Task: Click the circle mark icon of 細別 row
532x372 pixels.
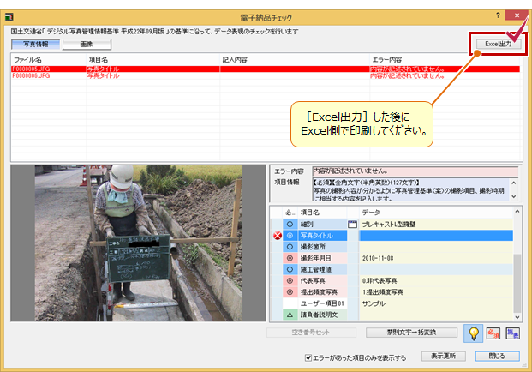Action: point(290,224)
